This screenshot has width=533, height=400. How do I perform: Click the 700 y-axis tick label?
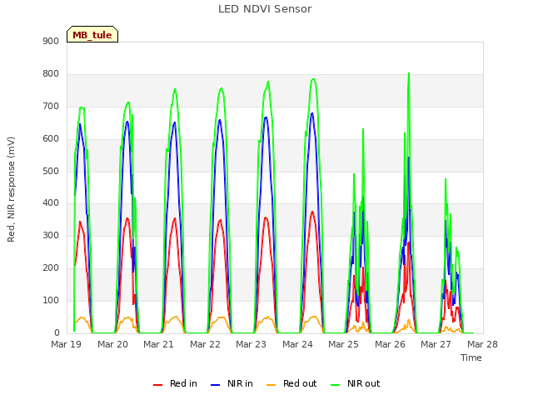coord(51,107)
